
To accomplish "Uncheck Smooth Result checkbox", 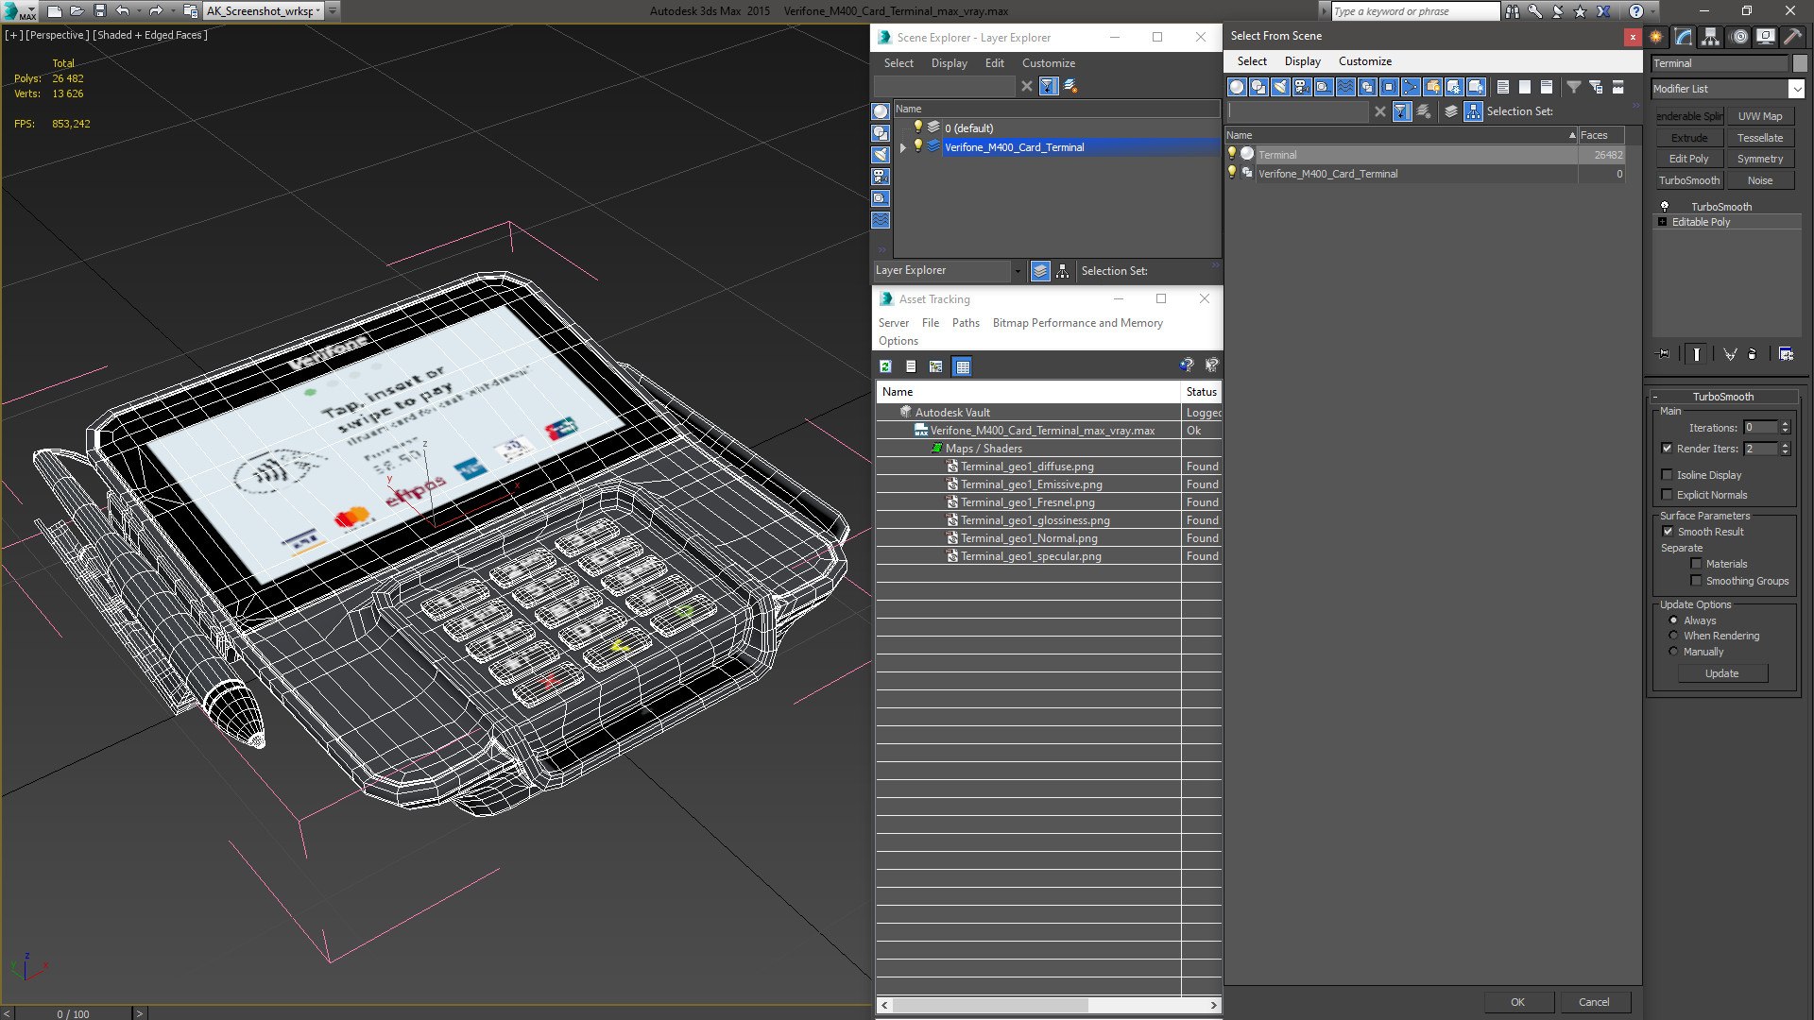I will click(1668, 532).
